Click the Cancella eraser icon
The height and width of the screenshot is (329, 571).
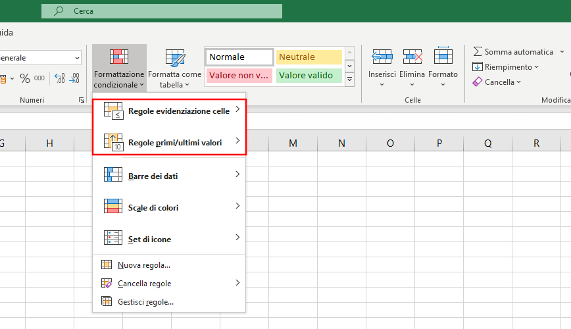(477, 82)
